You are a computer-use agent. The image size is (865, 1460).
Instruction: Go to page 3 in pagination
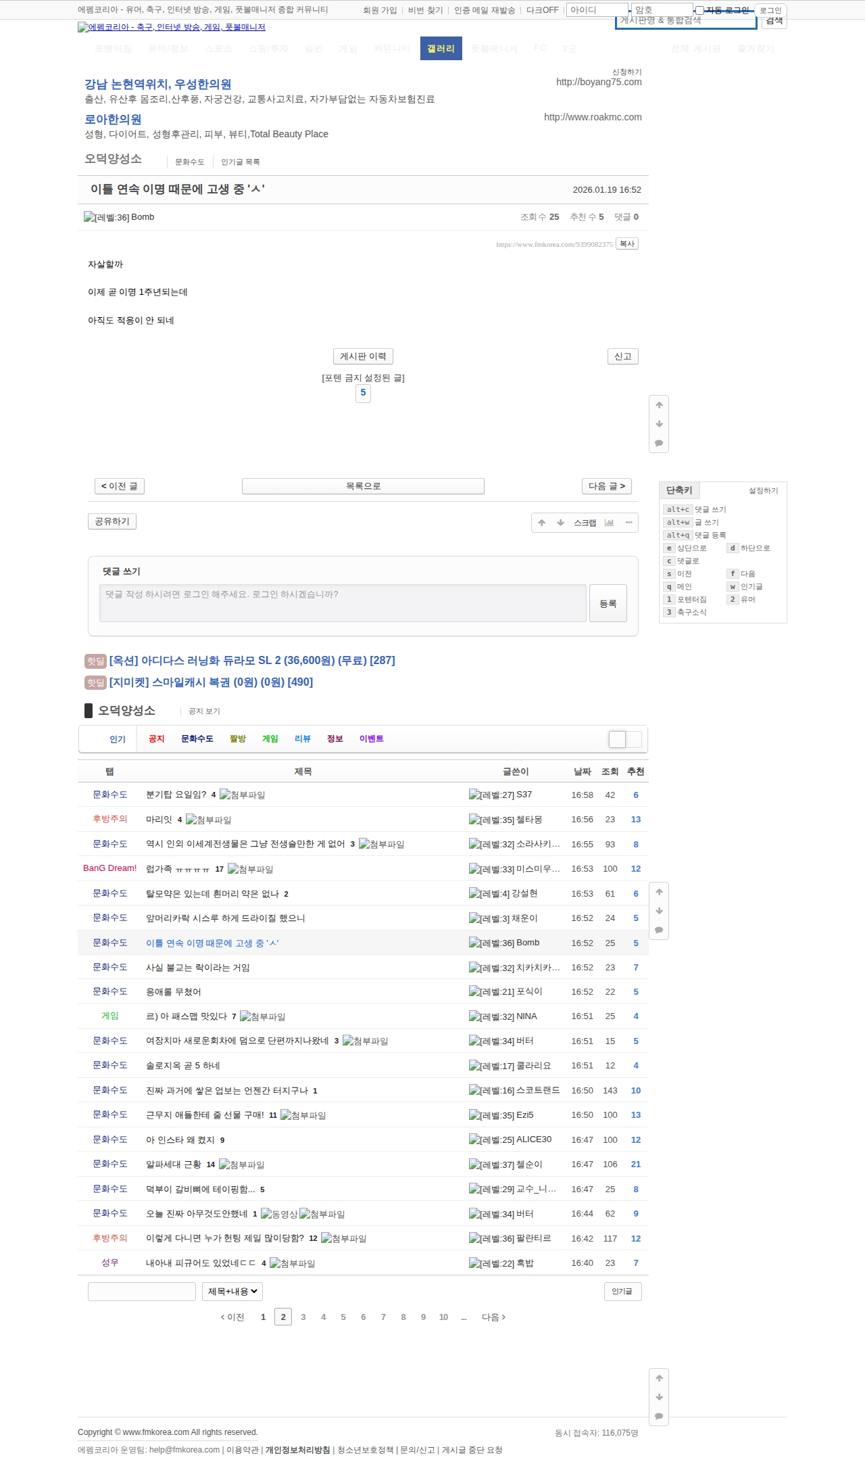303,1317
